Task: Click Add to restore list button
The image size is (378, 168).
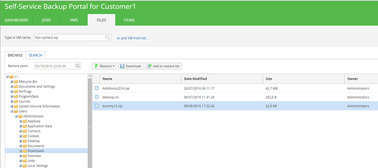Action: pyautogui.click(x=163, y=66)
